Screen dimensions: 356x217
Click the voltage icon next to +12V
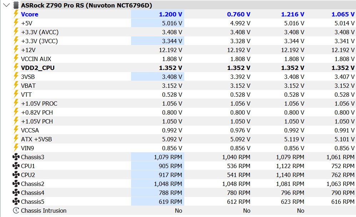[16, 50]
